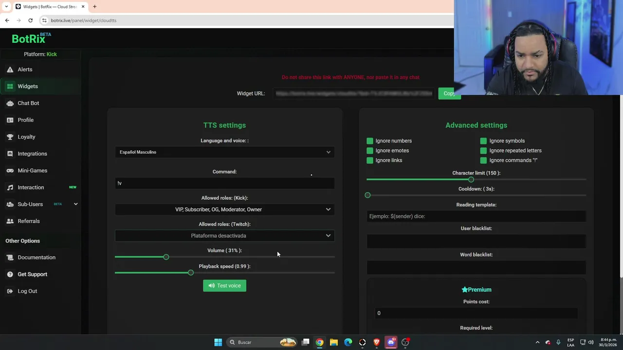Open Microsoft Edge from the taskbar
The image size is (623, 350).
click(x=348, y=342)
